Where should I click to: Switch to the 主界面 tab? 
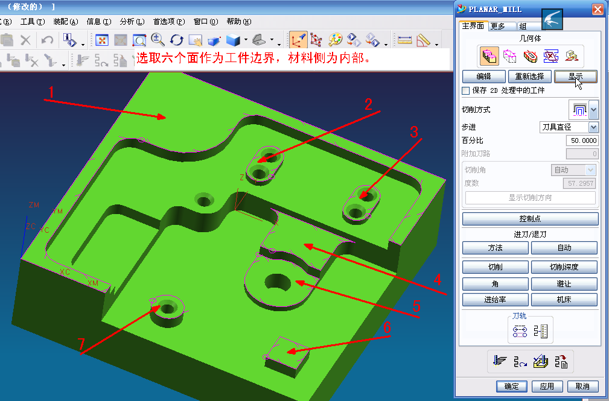(473, 26)
